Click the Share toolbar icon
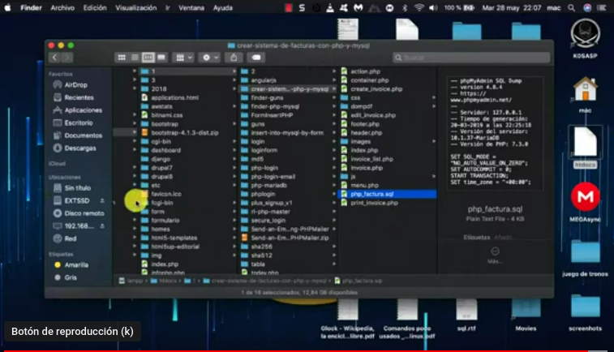 (x=234, y=58)
